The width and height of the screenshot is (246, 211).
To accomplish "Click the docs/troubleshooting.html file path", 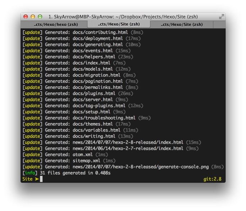I will 104,118.
